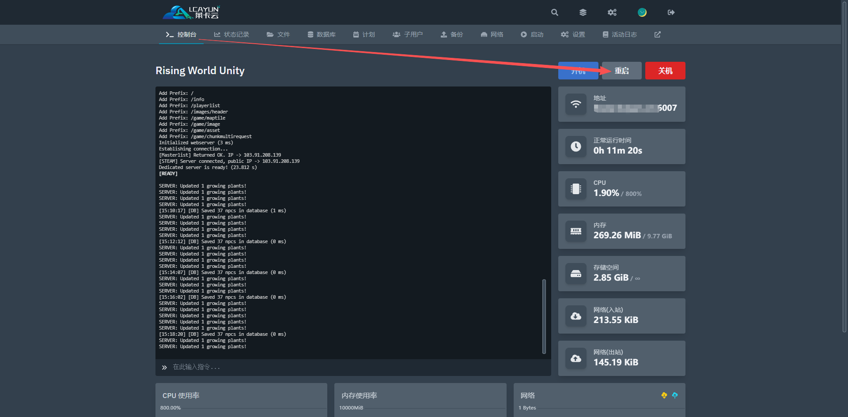Click the 'Establishing connection...' log line

tap(193, 149)
